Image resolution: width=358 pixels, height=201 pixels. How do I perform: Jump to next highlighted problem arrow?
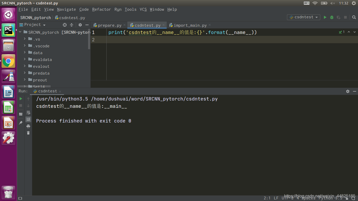355,32
